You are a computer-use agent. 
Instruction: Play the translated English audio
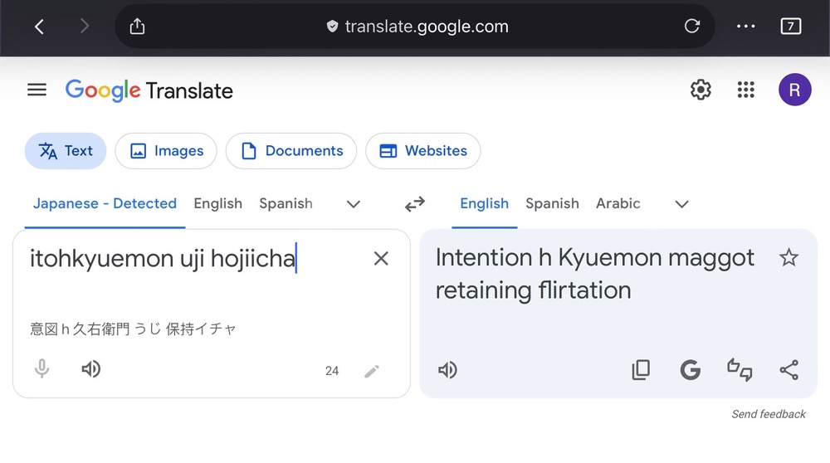[x=447, y=370]
